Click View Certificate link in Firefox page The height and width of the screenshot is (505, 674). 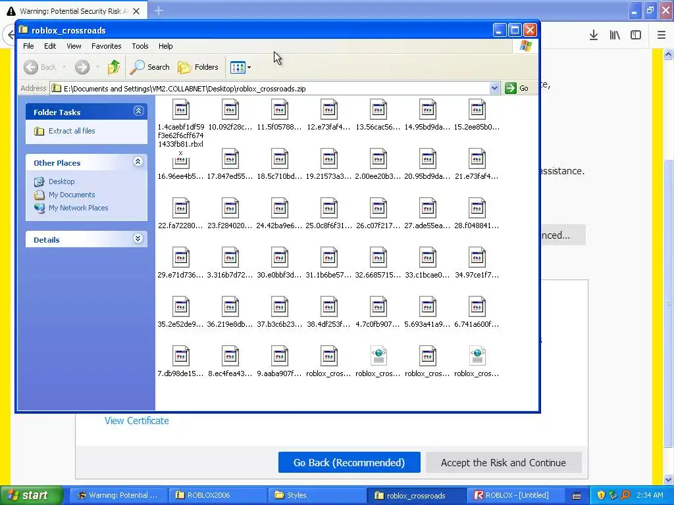[x=137, y=421]
